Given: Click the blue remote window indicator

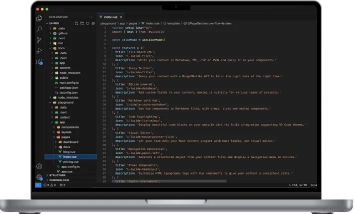Looking at the screenshot, I should click(38, 185).
